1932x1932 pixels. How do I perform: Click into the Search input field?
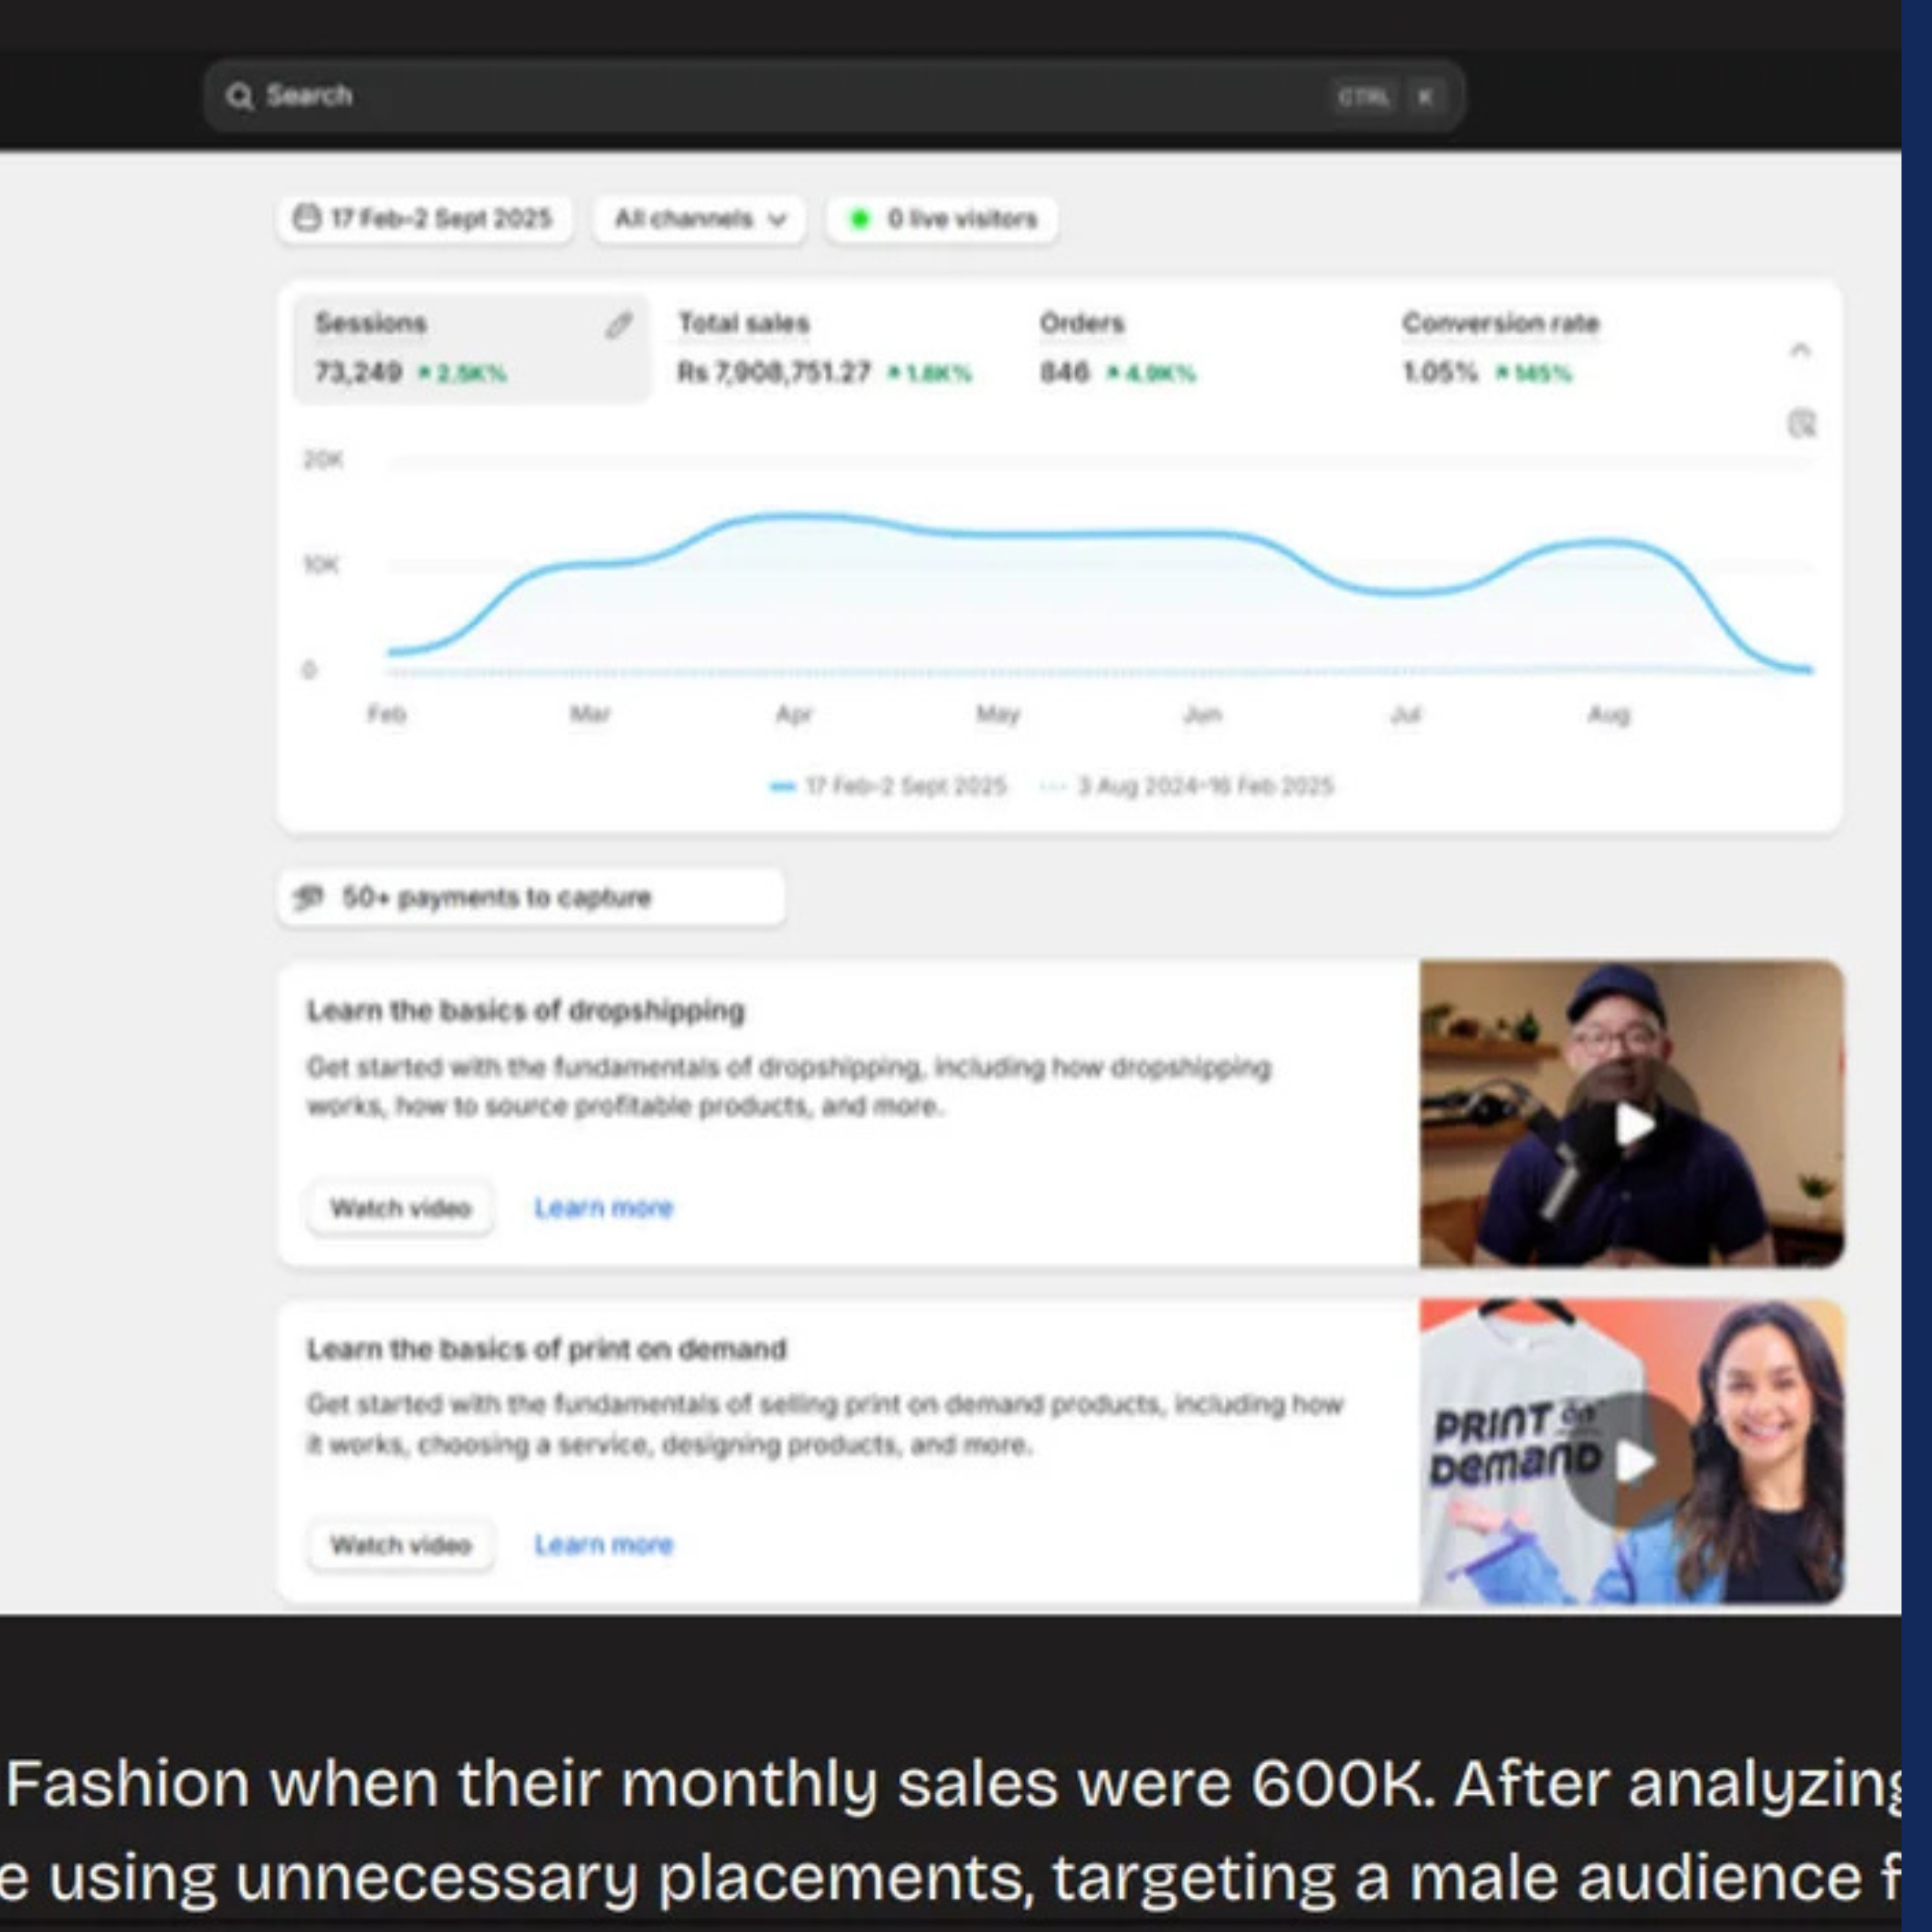[x=834, y=96]
